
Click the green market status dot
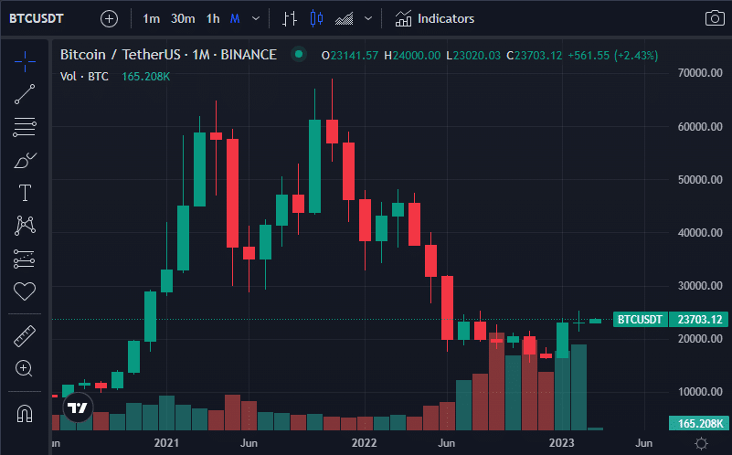(299, 55)
